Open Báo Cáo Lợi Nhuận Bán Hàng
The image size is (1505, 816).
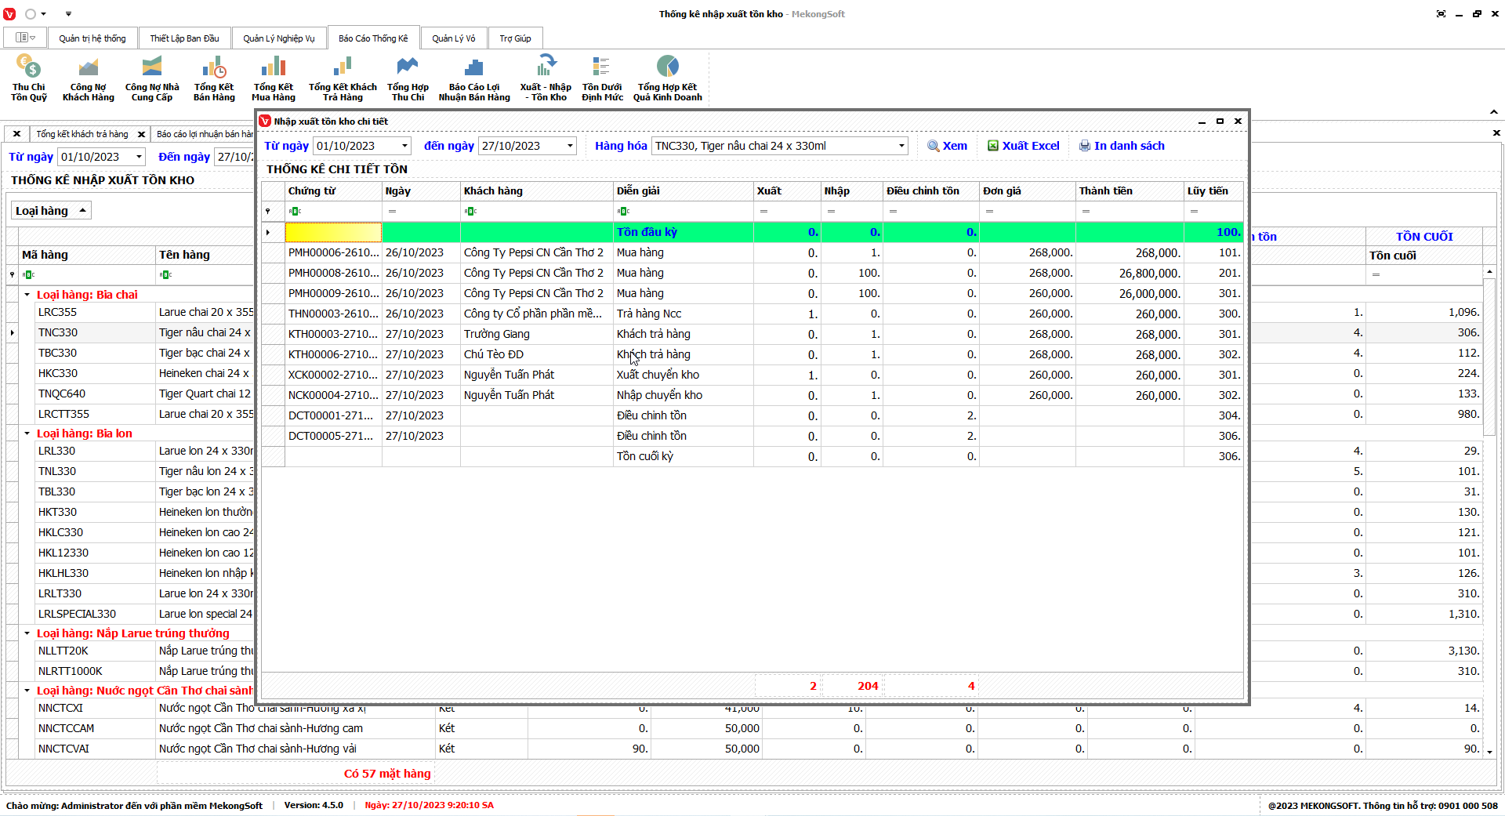pos(473,78)
